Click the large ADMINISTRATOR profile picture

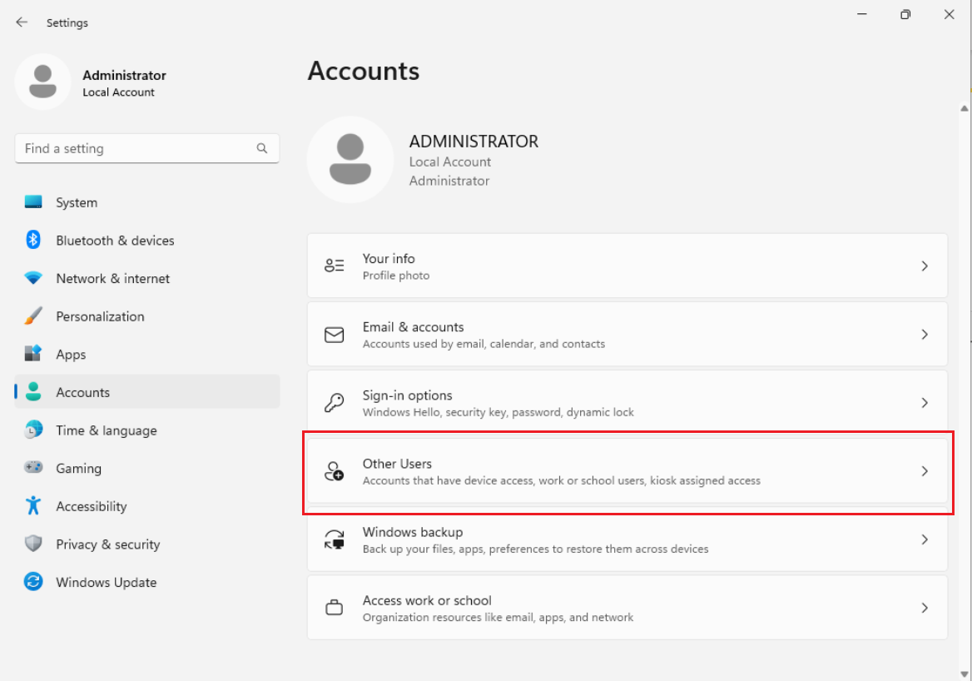(350, 159)
